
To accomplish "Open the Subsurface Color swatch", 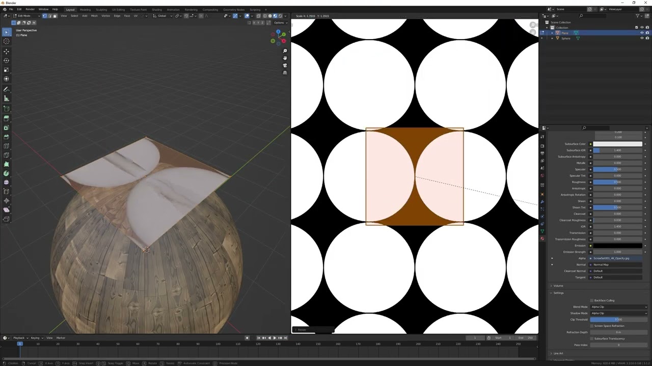I will click(x=618, y=144).
